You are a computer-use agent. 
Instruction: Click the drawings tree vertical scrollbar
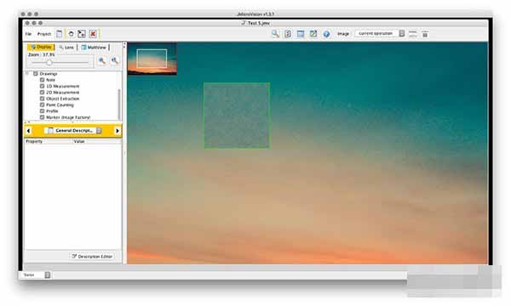click(119, 104)
